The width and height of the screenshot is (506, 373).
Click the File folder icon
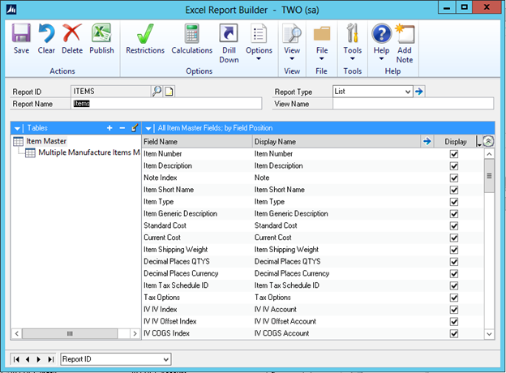click(322, 33)
